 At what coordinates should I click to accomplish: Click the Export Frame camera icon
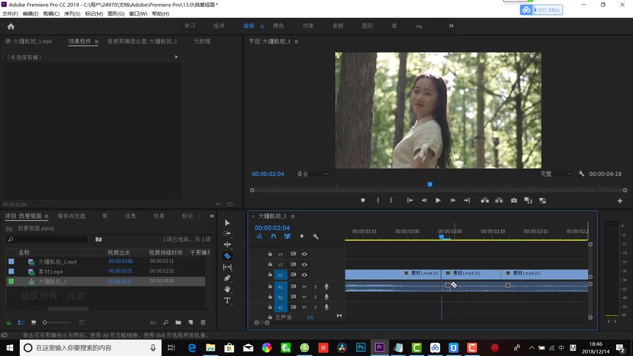(514, 200)
